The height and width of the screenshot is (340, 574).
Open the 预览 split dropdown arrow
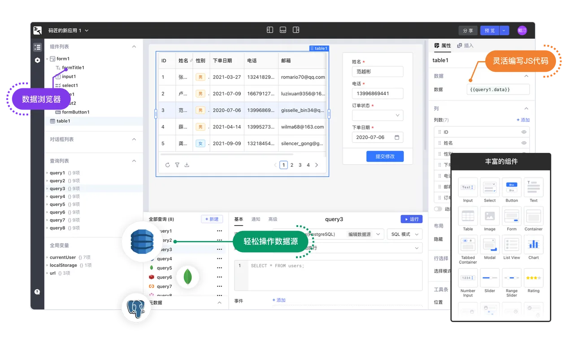504,31
